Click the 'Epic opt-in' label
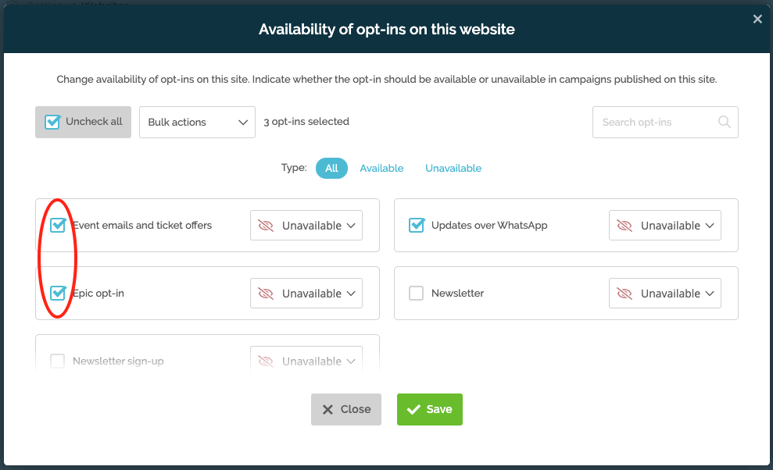Screen dimensions: 773x470 coord(98,293)
